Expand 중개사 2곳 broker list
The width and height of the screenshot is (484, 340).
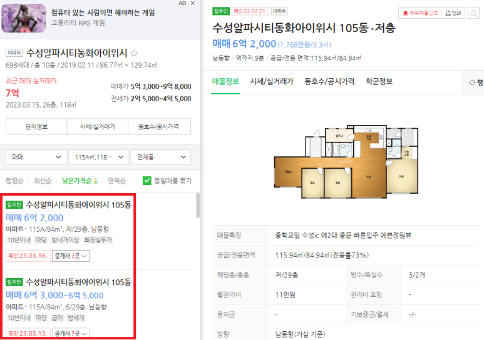click(x=71, y=256)
